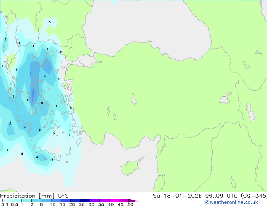Image resolution: width=267 pixels, height=206 pixels.
Task: Click the 'Precipitation [mm]' title text
Action: [x=27, y=196]
